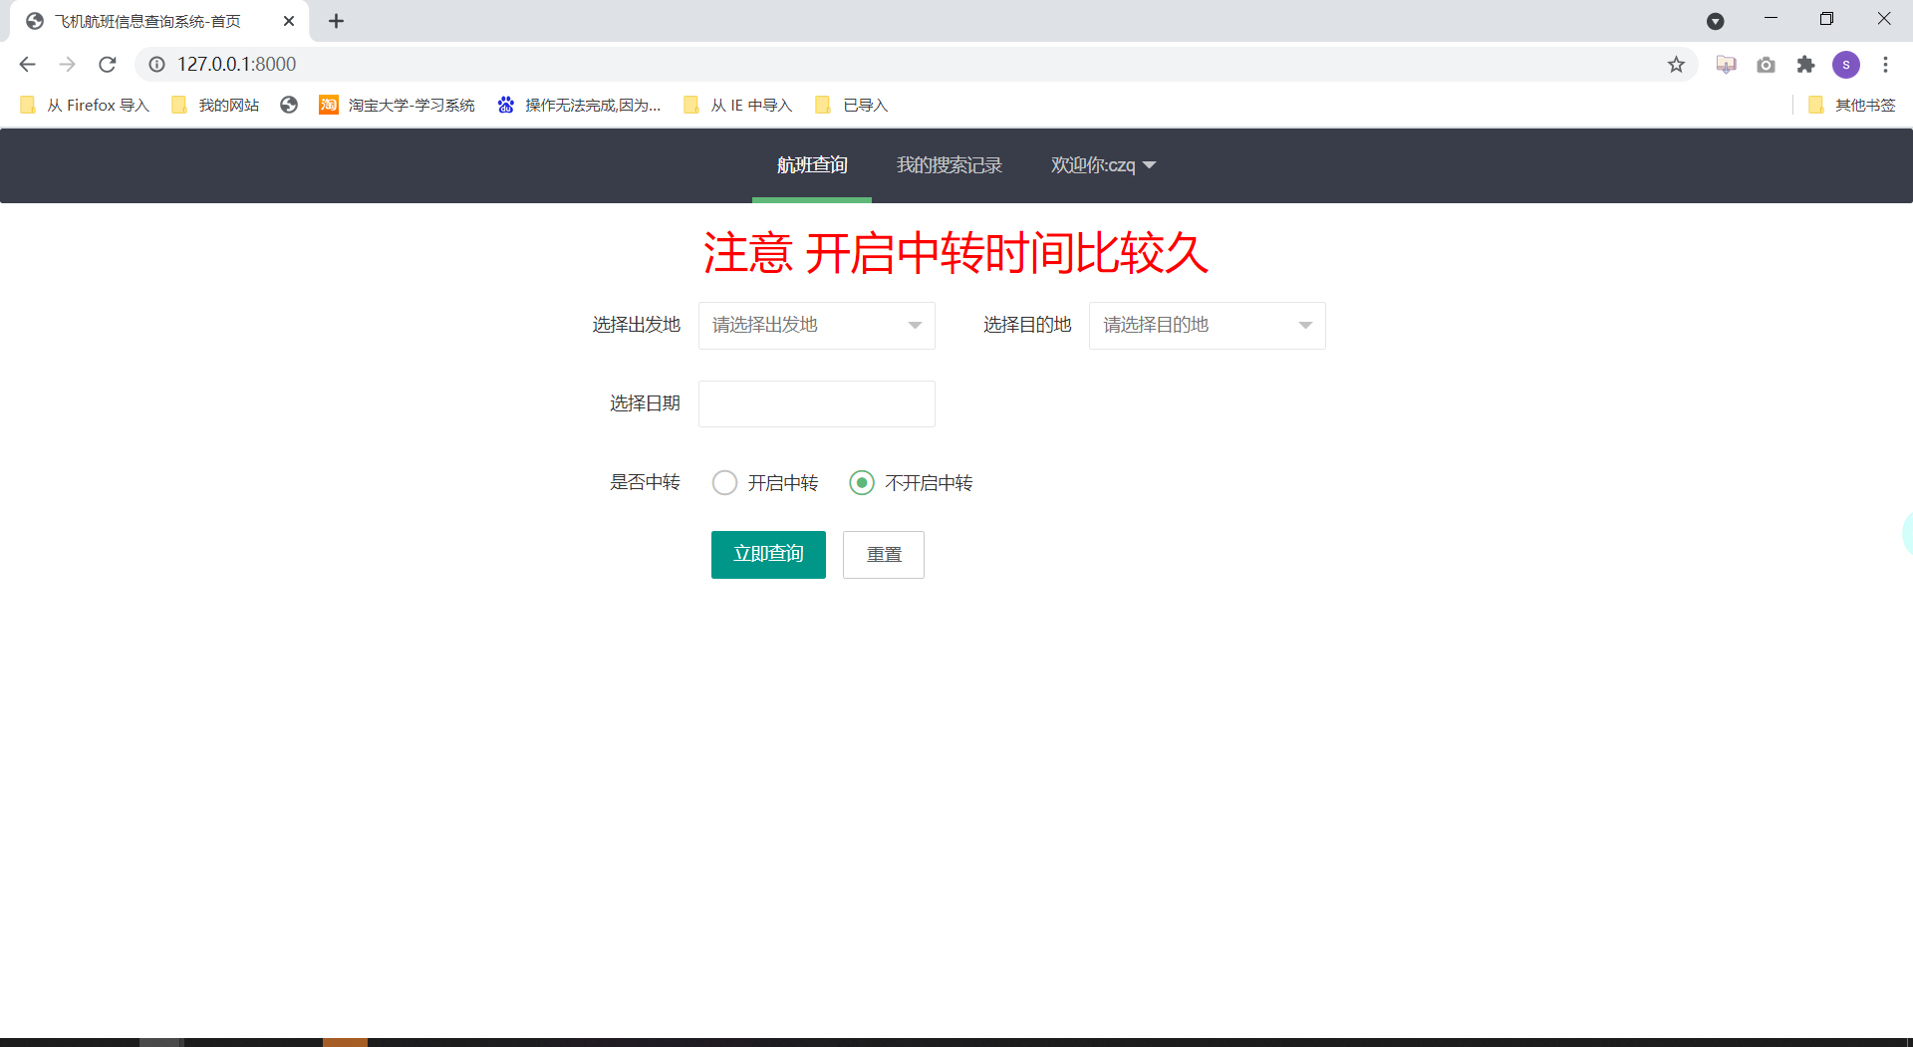Open 其他书签 folder
Image resolution: width=1913 pixels, height=1047 pixels.
point(1851,105)
